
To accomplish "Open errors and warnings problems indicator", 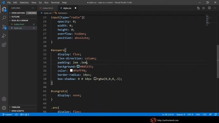I will (25, 114).
